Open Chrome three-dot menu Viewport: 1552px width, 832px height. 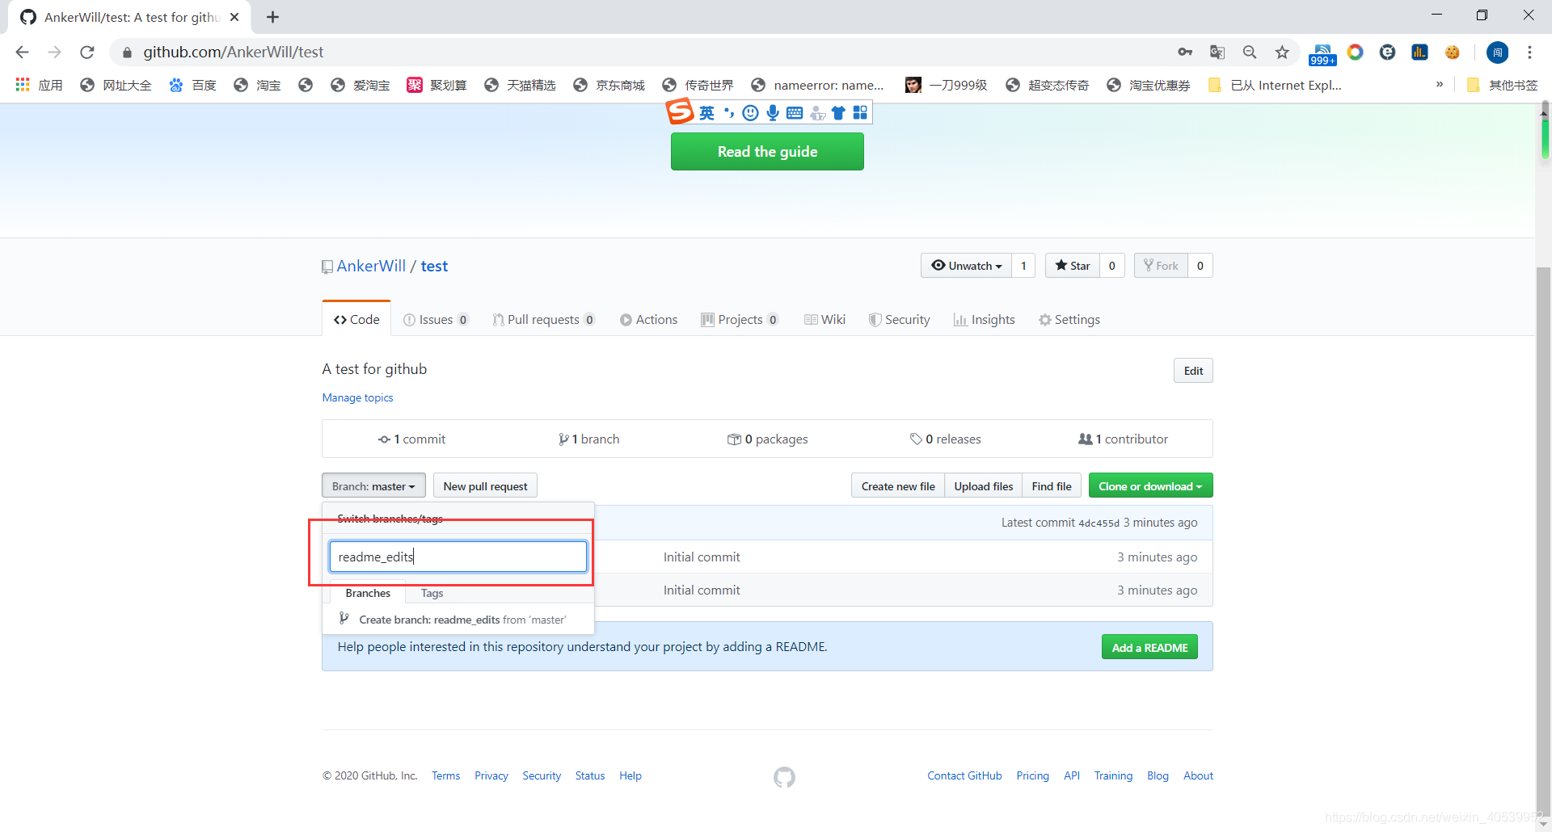point(1529,53)
